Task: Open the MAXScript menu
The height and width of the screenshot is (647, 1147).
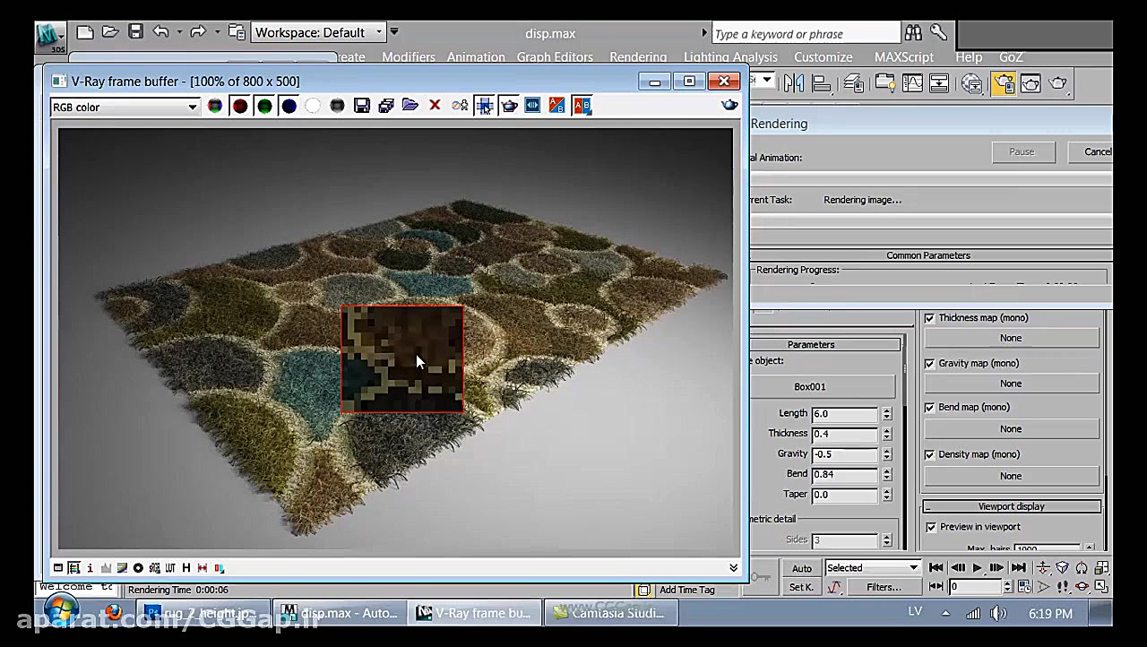Action: (903, 57)
